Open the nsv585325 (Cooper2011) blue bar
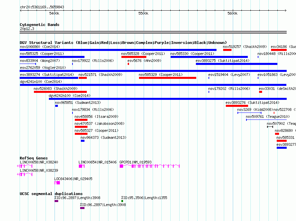Image resolution: width=296 pixels, height=221 pixels. tap(52, 57)
